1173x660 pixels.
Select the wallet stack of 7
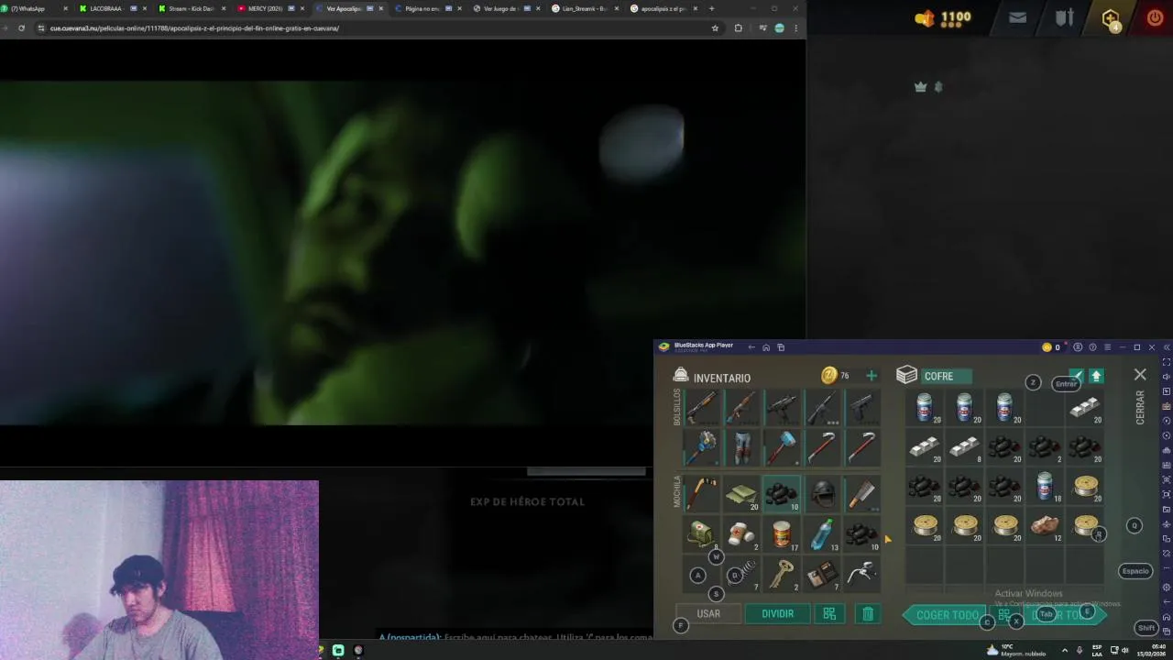click(x=822, y=574)
